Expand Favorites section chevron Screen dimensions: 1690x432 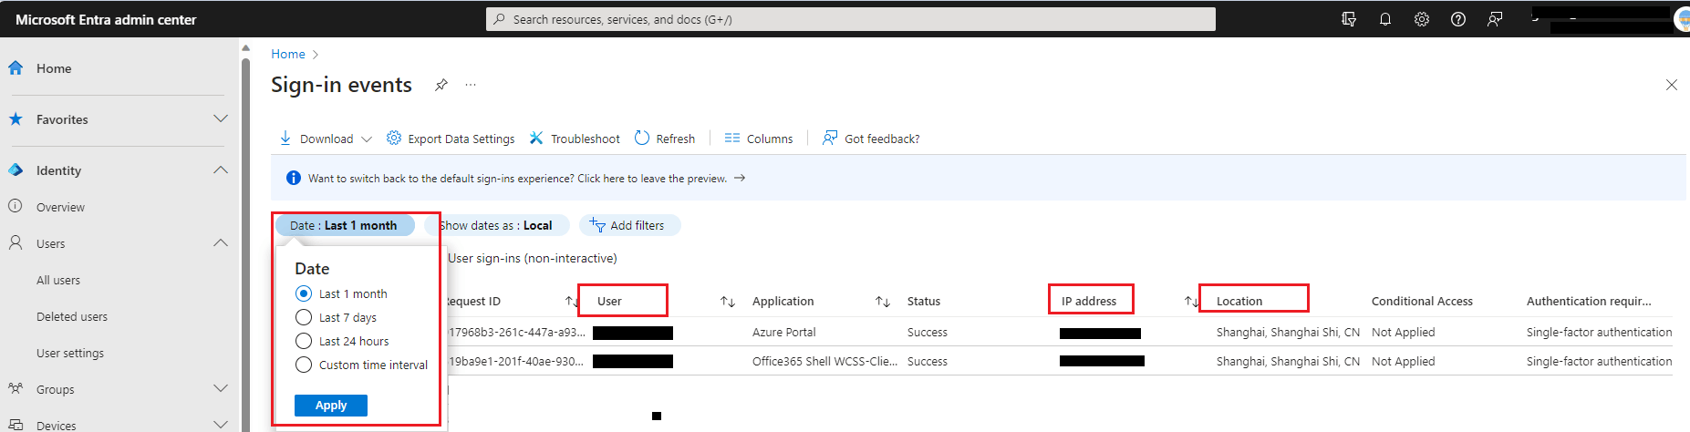[221, 119]
